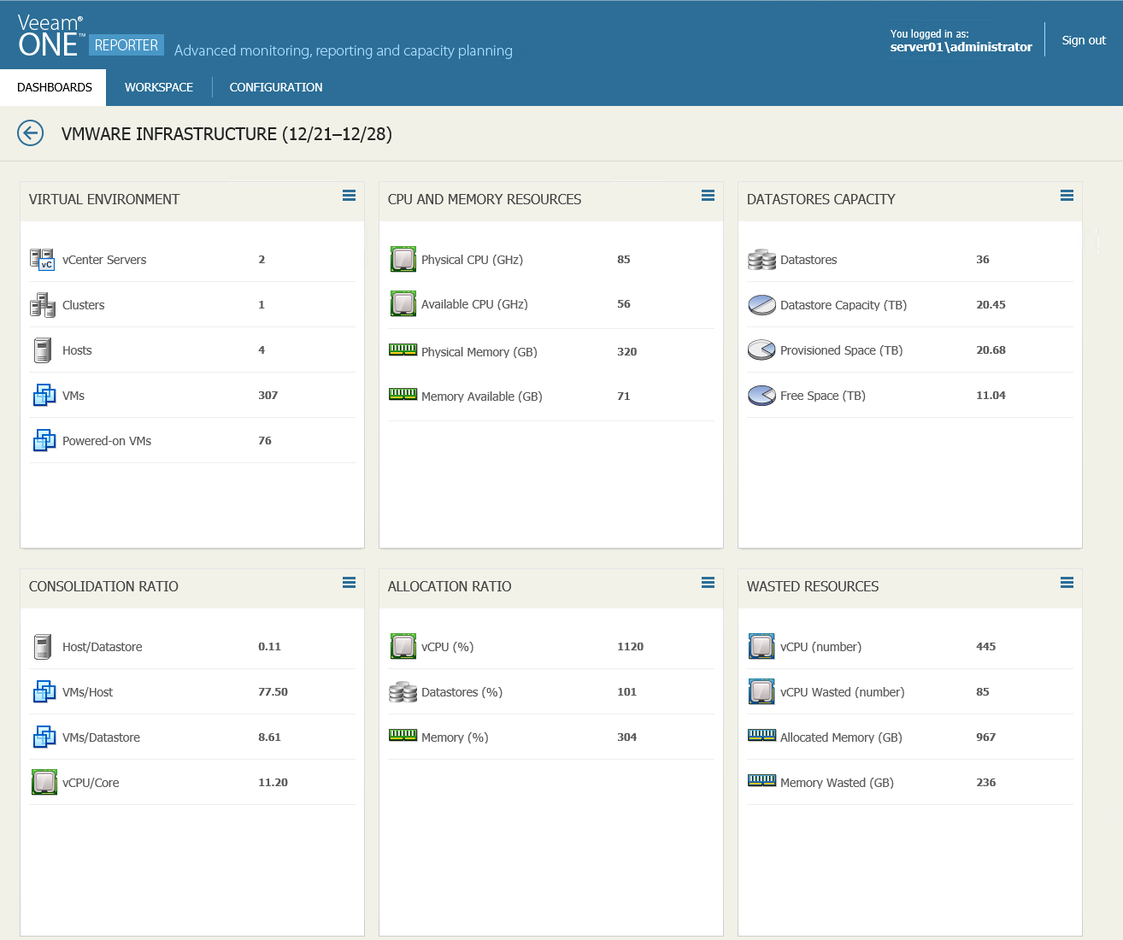
Task: Click the Sign out link
Action: click(x=1084, y=40)
